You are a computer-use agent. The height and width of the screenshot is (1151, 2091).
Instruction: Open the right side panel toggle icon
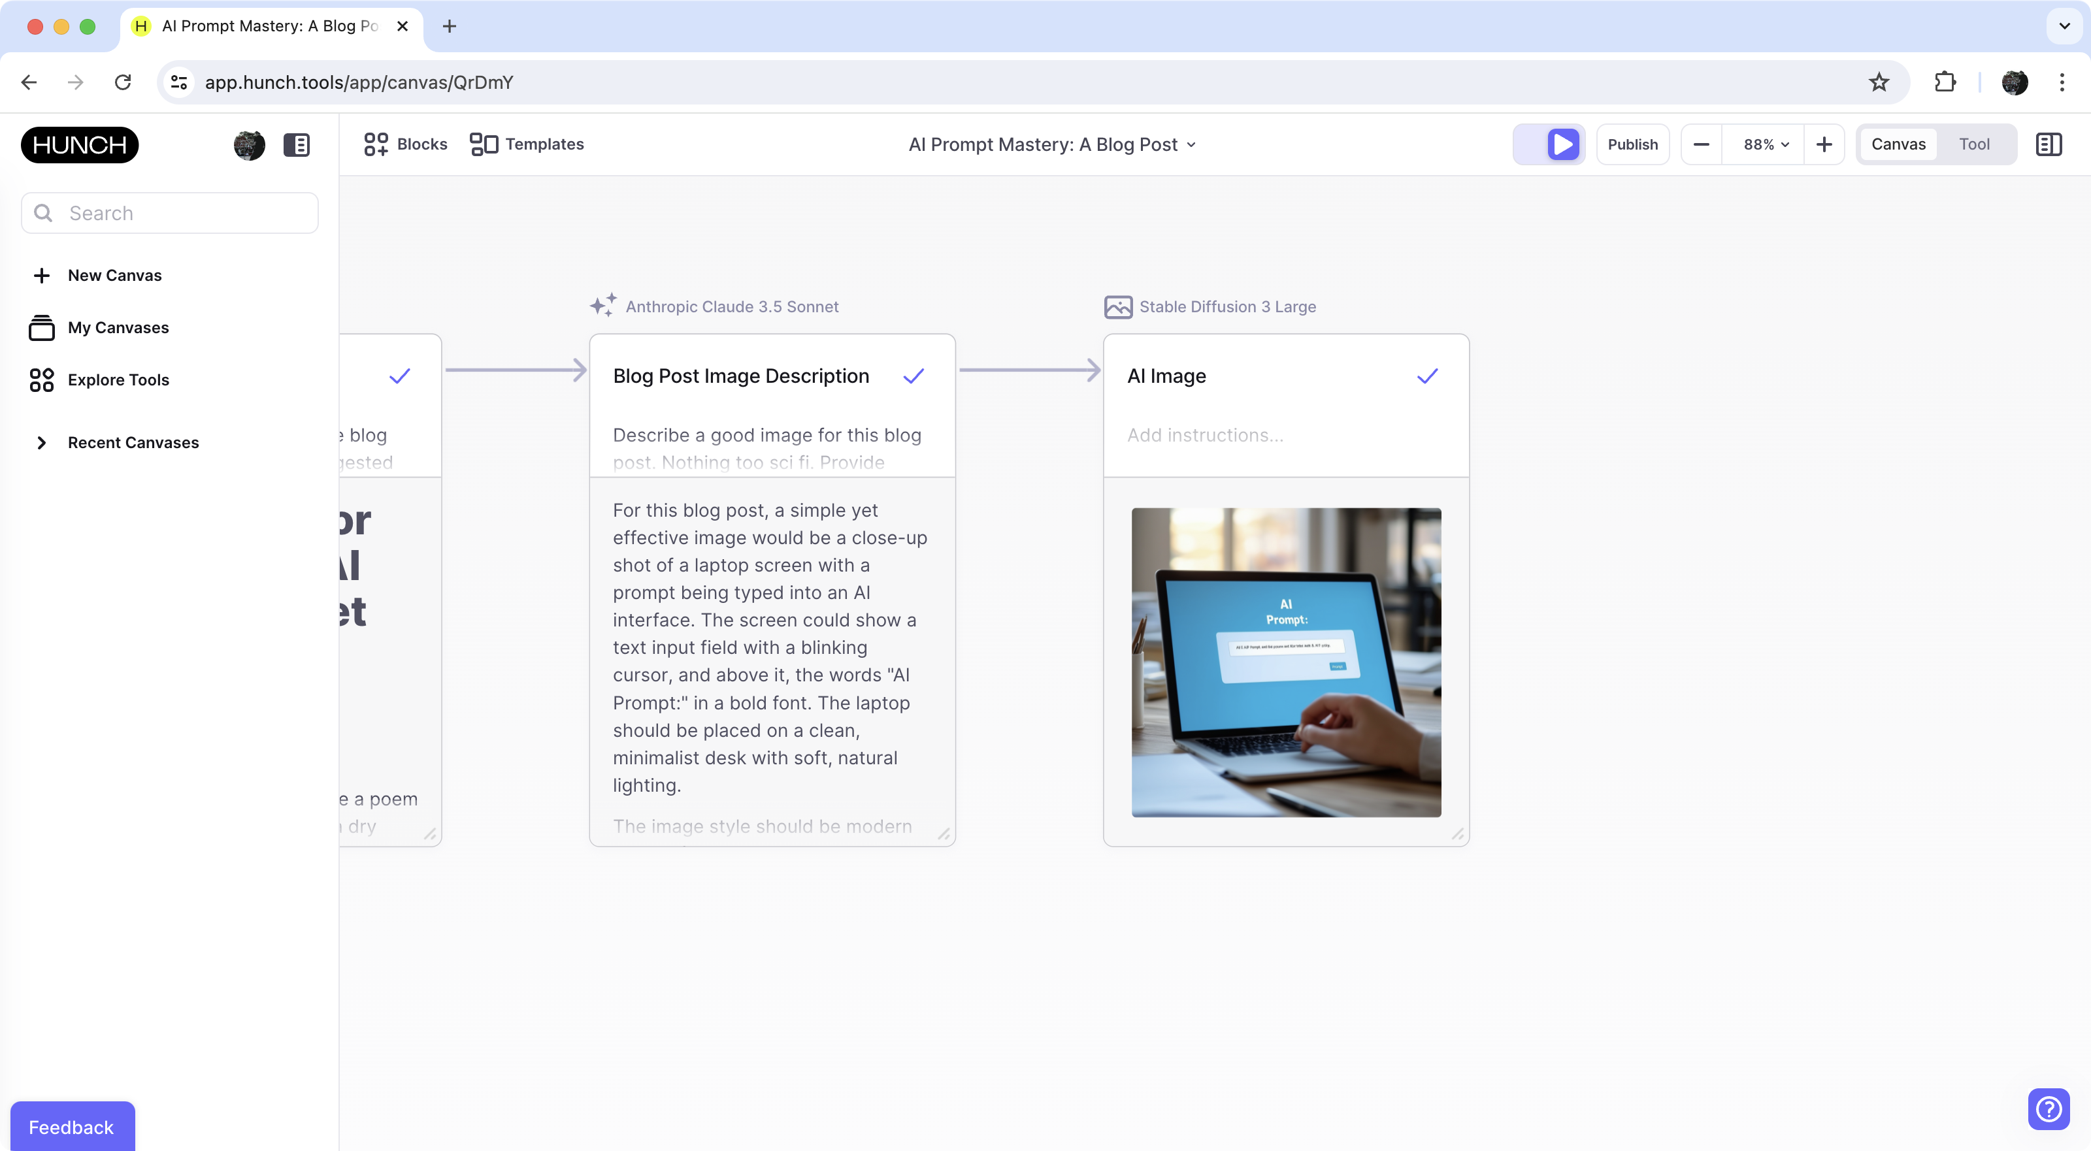pos(2049,144)
